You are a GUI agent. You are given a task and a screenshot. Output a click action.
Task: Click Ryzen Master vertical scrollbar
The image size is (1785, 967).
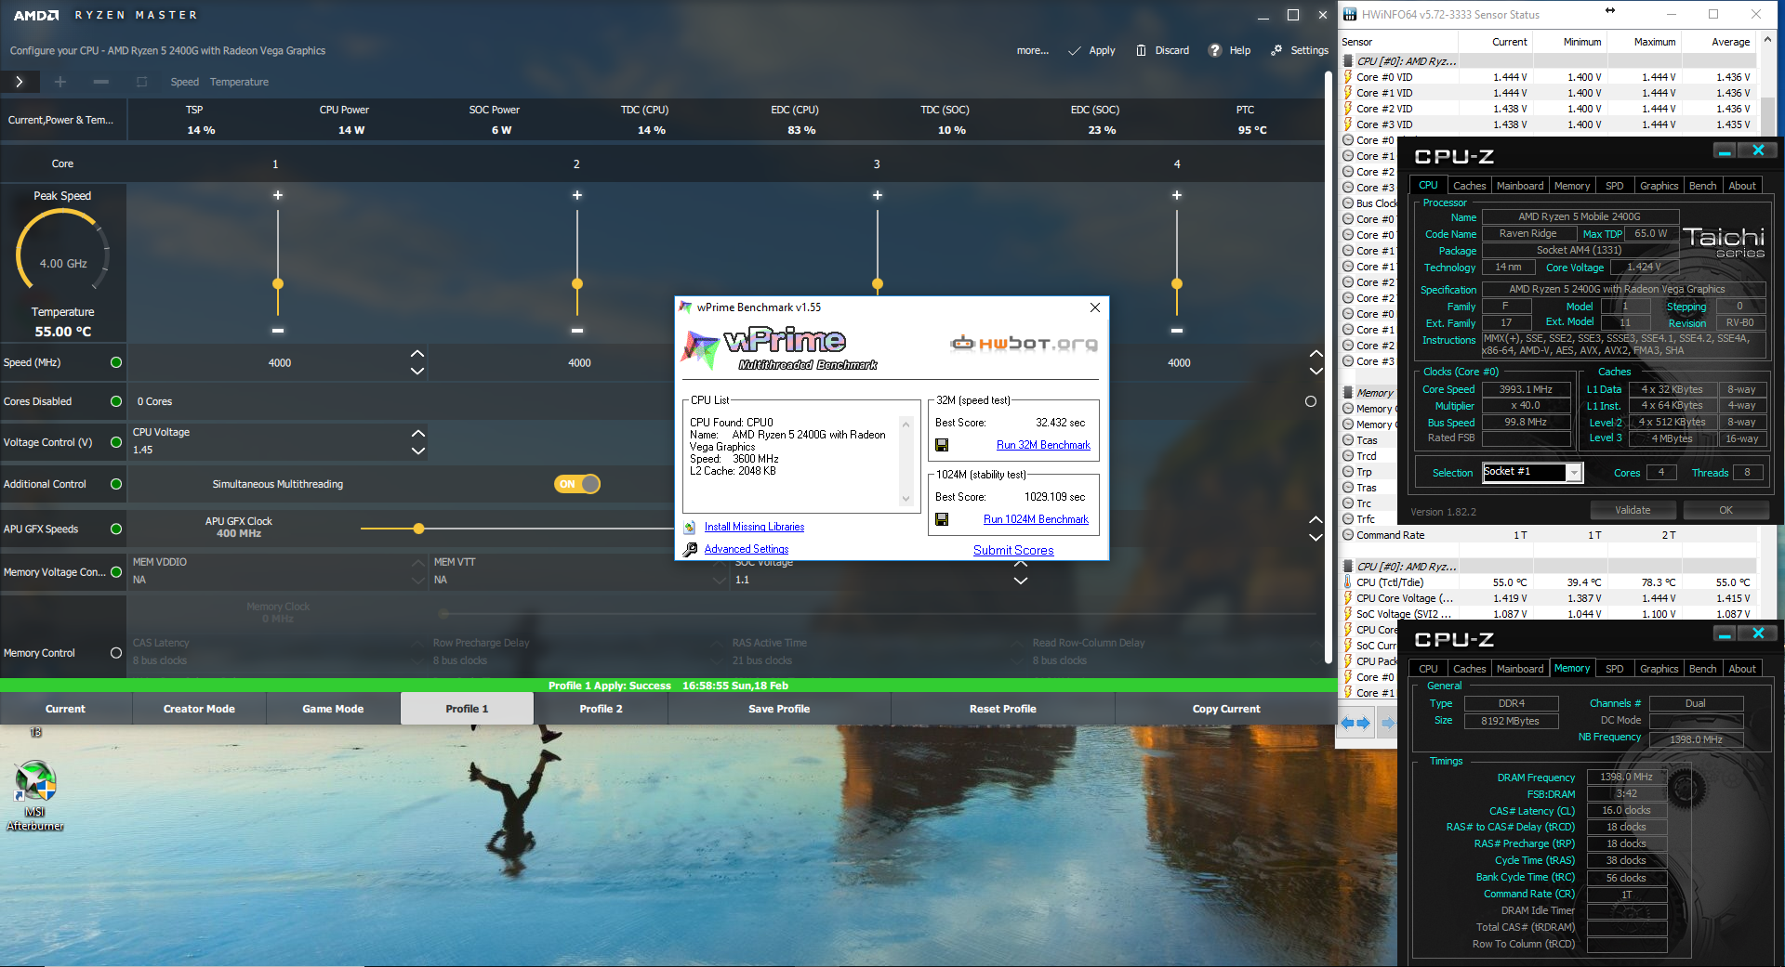coord(1329,368)
